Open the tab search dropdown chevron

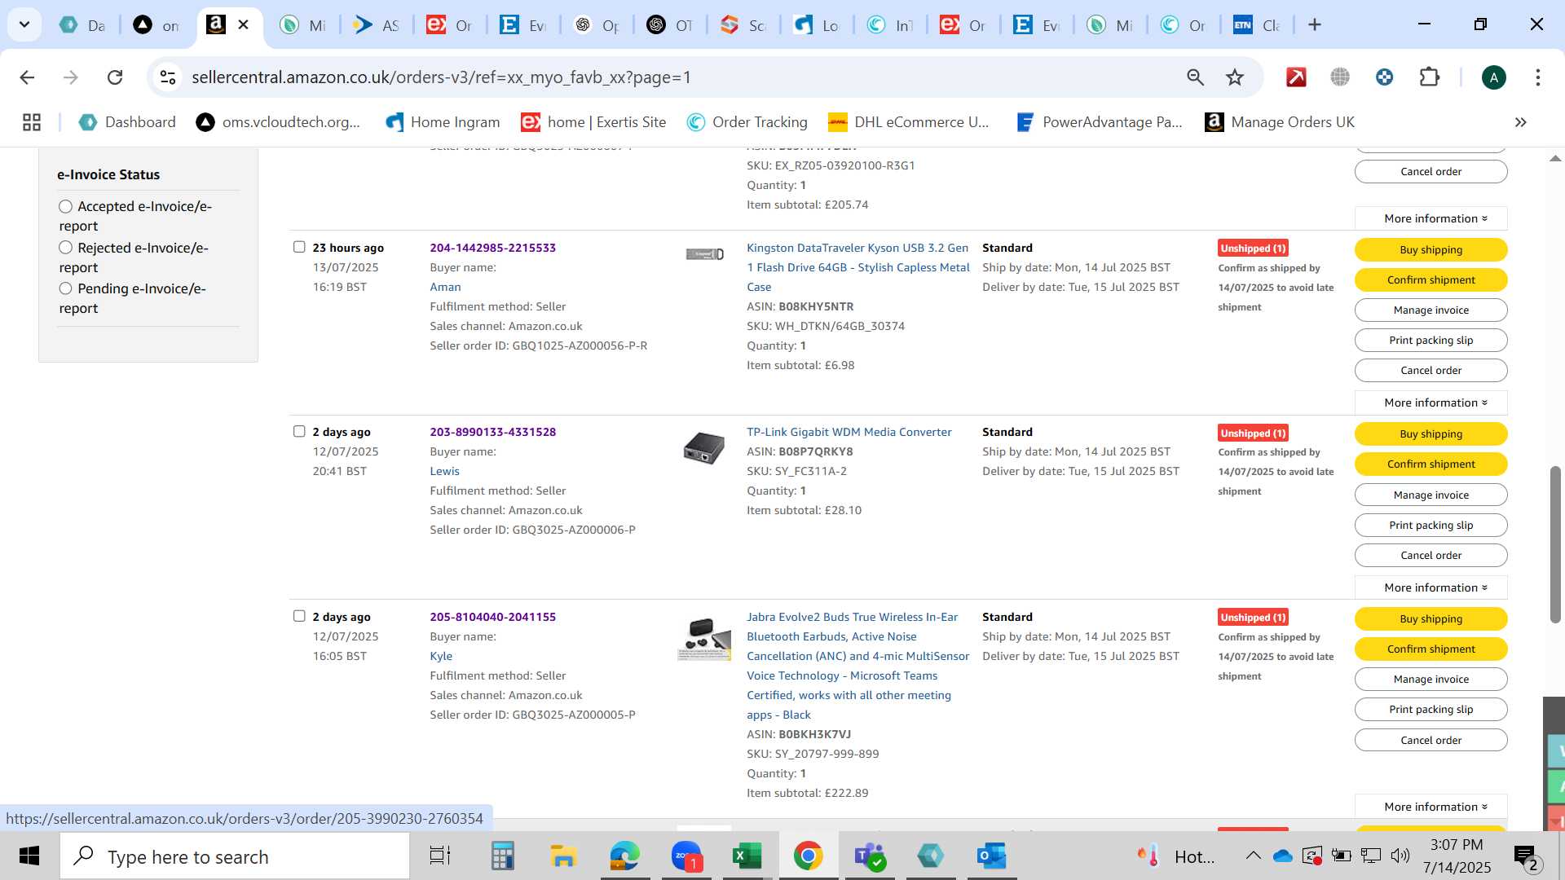[24, 25]
